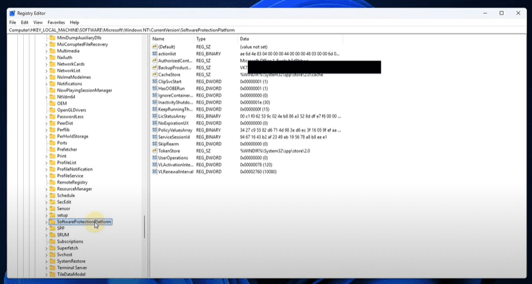Open the View menu
Screen dimensions: 532x284
tap(38, 23)
